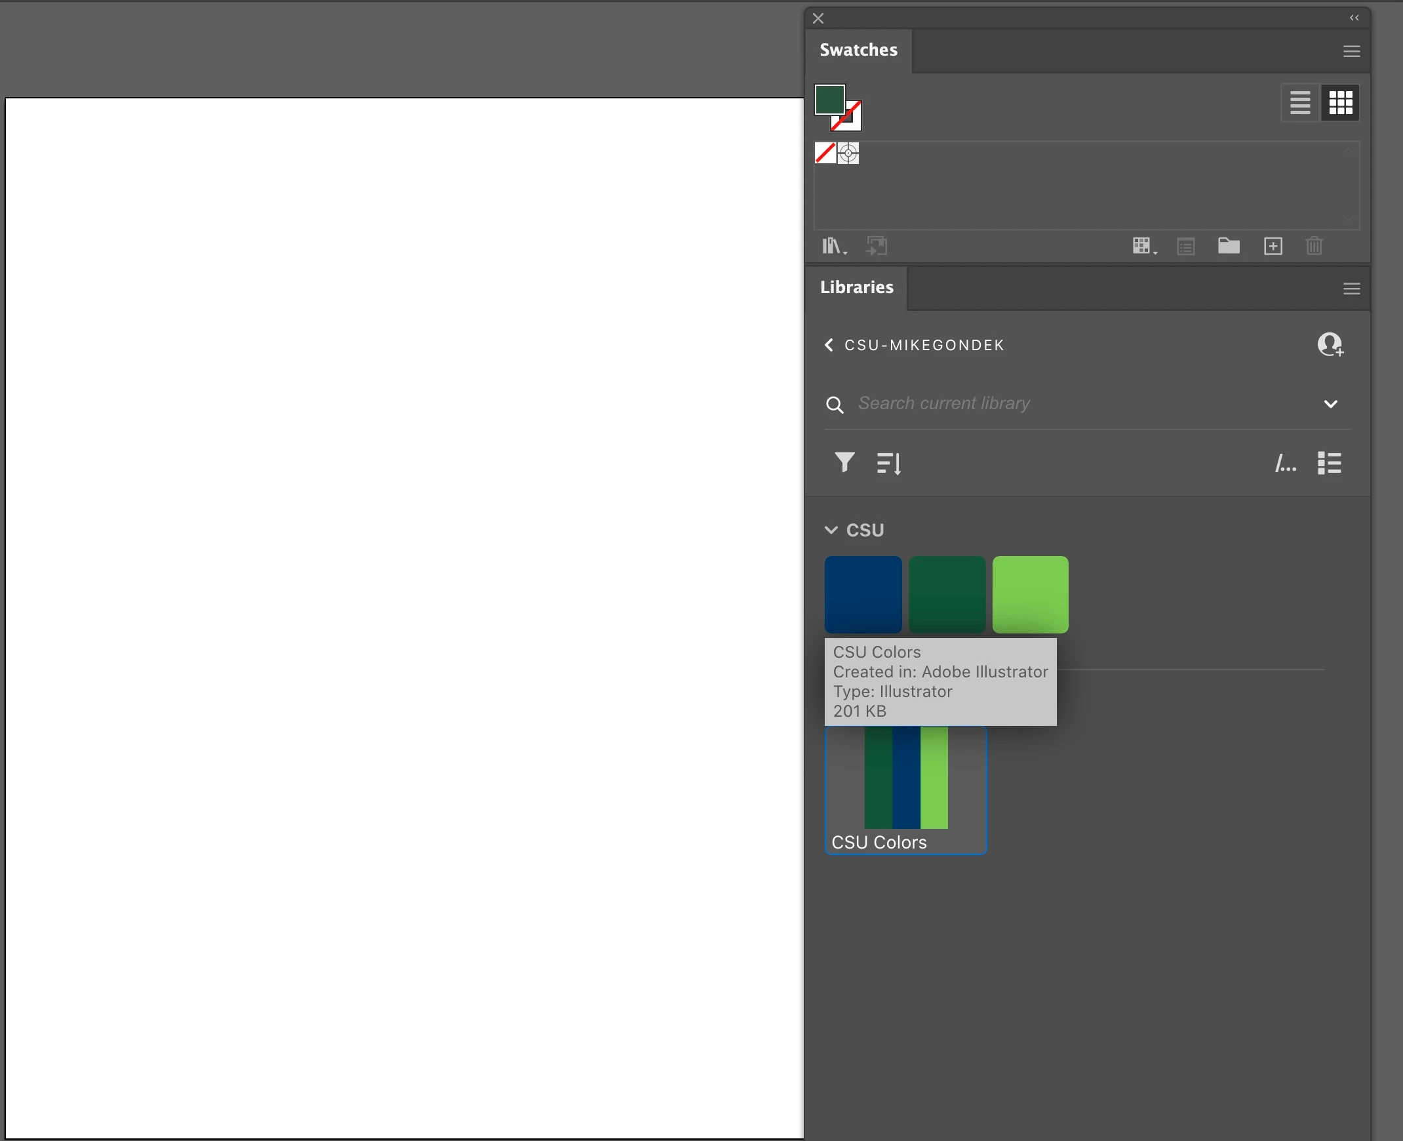The height and width of the screenshot is (1141, 1403).
Task: Click the Swatch Options icon
Action: pos(1186,247)
